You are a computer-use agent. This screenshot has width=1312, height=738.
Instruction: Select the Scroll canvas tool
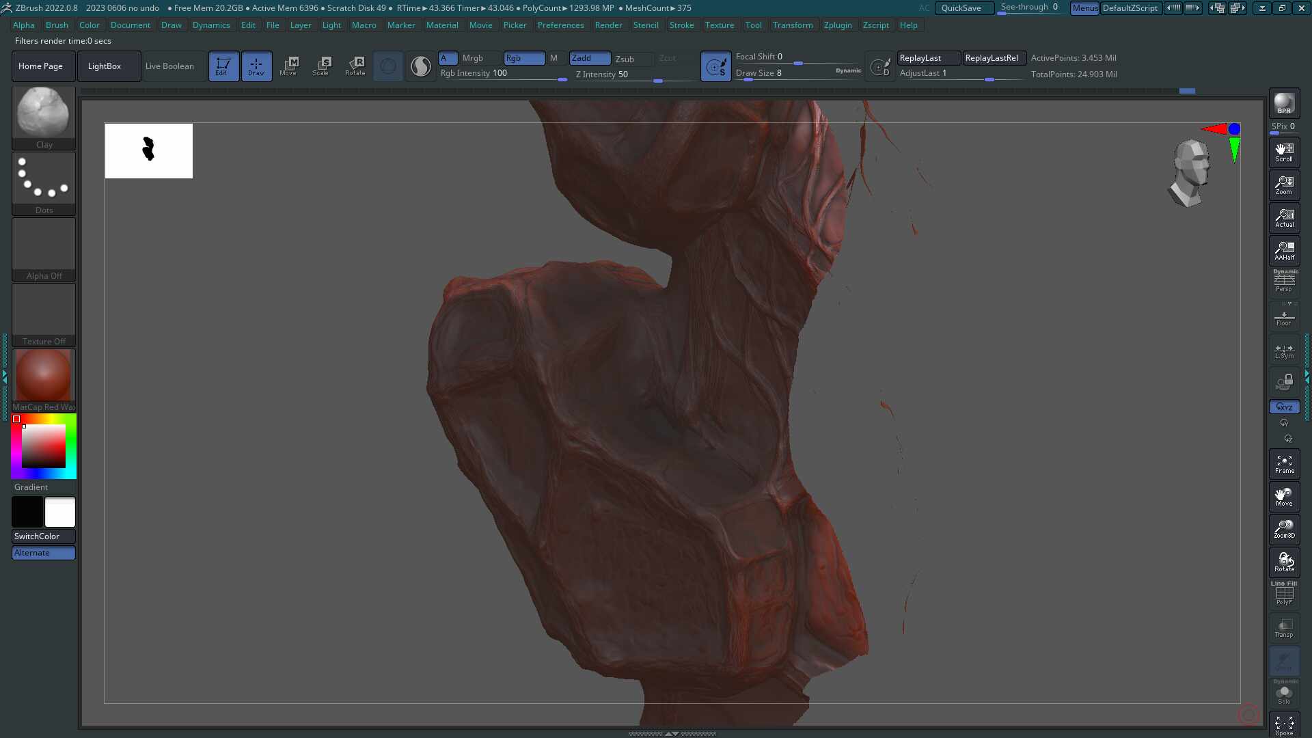pos(1284,152)
